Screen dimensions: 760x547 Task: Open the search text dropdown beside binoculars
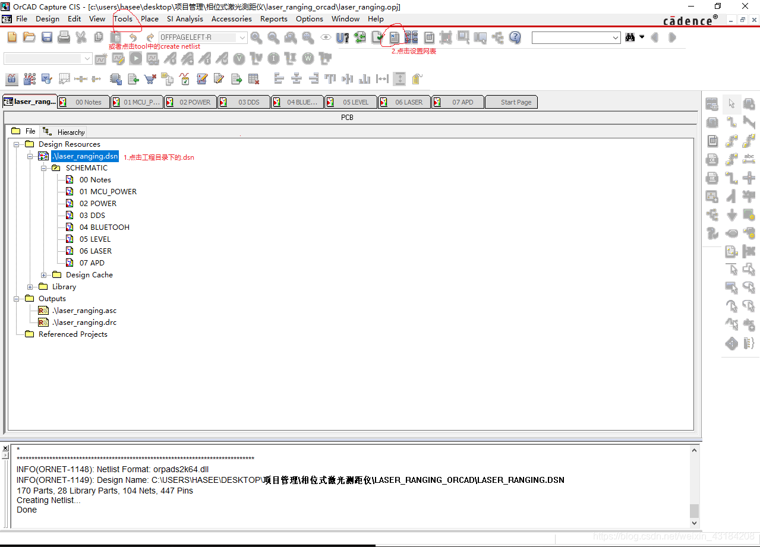(x=616, y=37)
